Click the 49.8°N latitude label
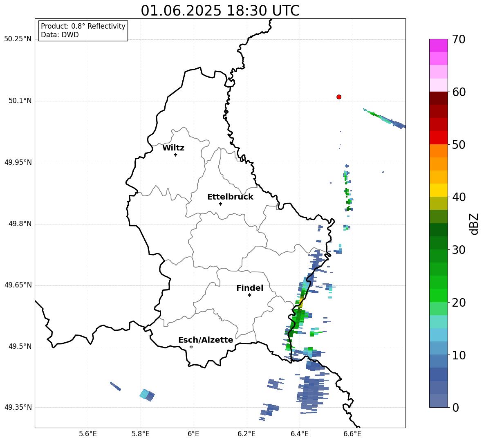Screen dimensions: 484x442 pos(20,224)
